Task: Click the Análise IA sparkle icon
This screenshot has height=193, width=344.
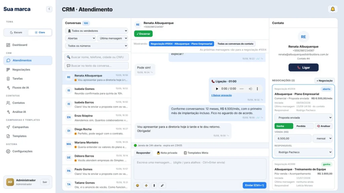Action: [x=8, y=112]
